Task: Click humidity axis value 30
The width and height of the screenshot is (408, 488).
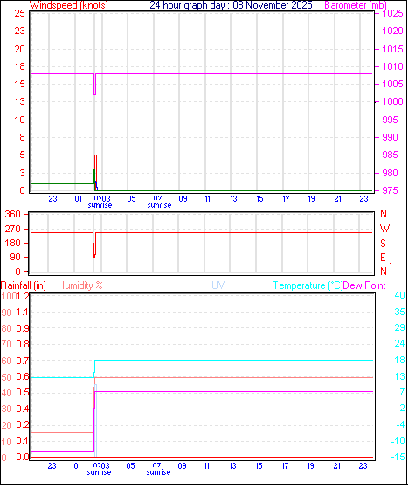Action: (x=6, y=409)
